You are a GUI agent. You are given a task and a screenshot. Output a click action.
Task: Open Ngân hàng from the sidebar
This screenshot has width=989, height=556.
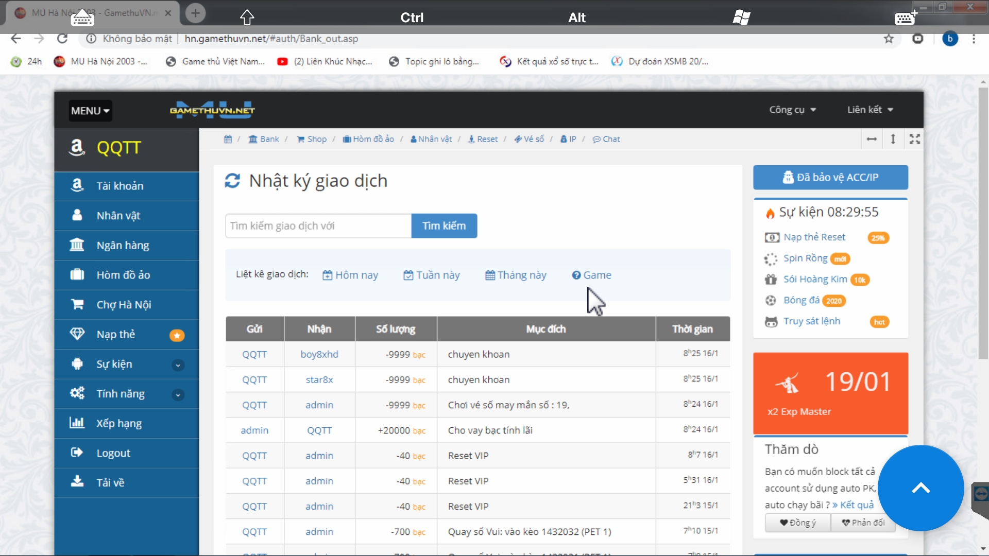coord(123,245)
